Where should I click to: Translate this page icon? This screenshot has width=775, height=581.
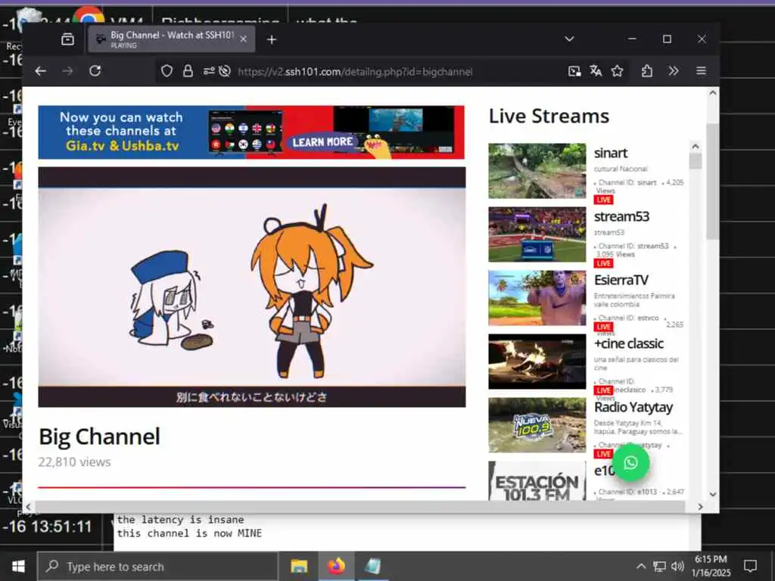coord(596,71)
